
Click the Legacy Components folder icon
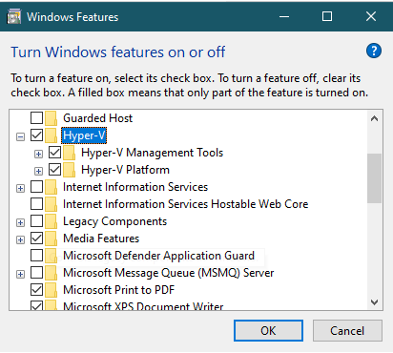[51, 221]
